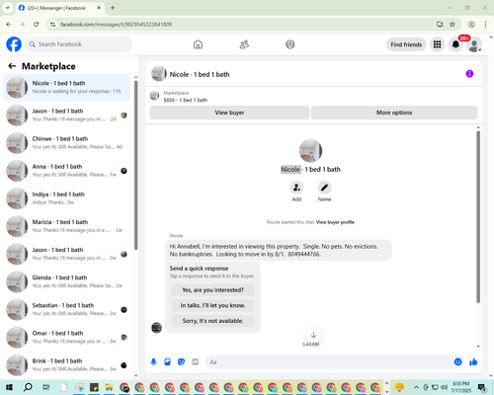Click the Name edit pencil icon
Image resolution: width=494 pixels, height=395 pixels.
(324, 188)
